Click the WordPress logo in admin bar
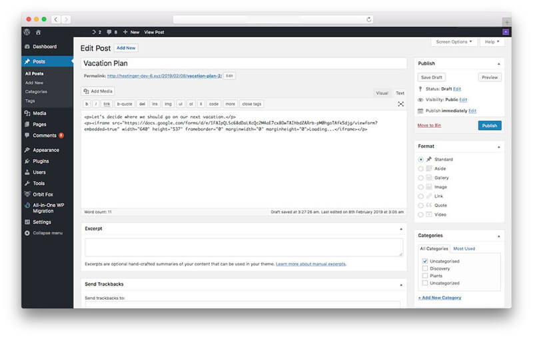The width and height of the screenshot is (533, 339). click(27, 32)
